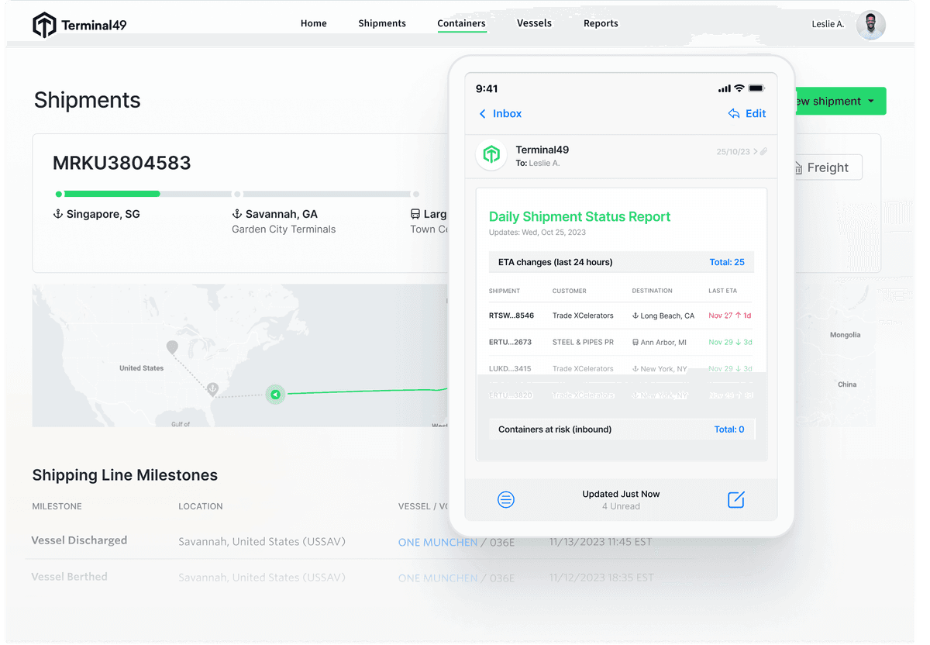The image size is (930, 645).
Task: Open ONE MUNCHEN link in Vessel Discharged row
Action: [438, 543]
